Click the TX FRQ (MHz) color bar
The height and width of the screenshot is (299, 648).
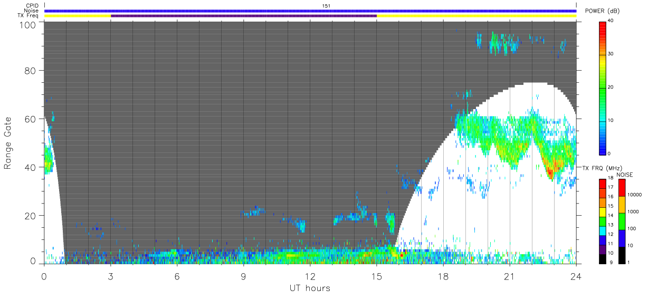click(x=602, y=221)
